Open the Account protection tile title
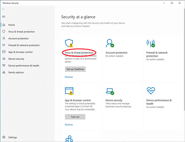Viewport: 185px width, 142px height. click(x=116, y=53)
